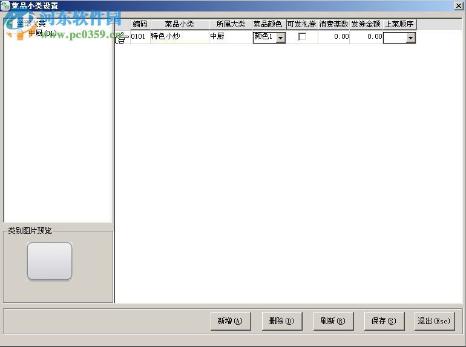The width and height of the screenshot is (466, 347).
Task: Select the 0101 code cell
Action: [140, 36]
